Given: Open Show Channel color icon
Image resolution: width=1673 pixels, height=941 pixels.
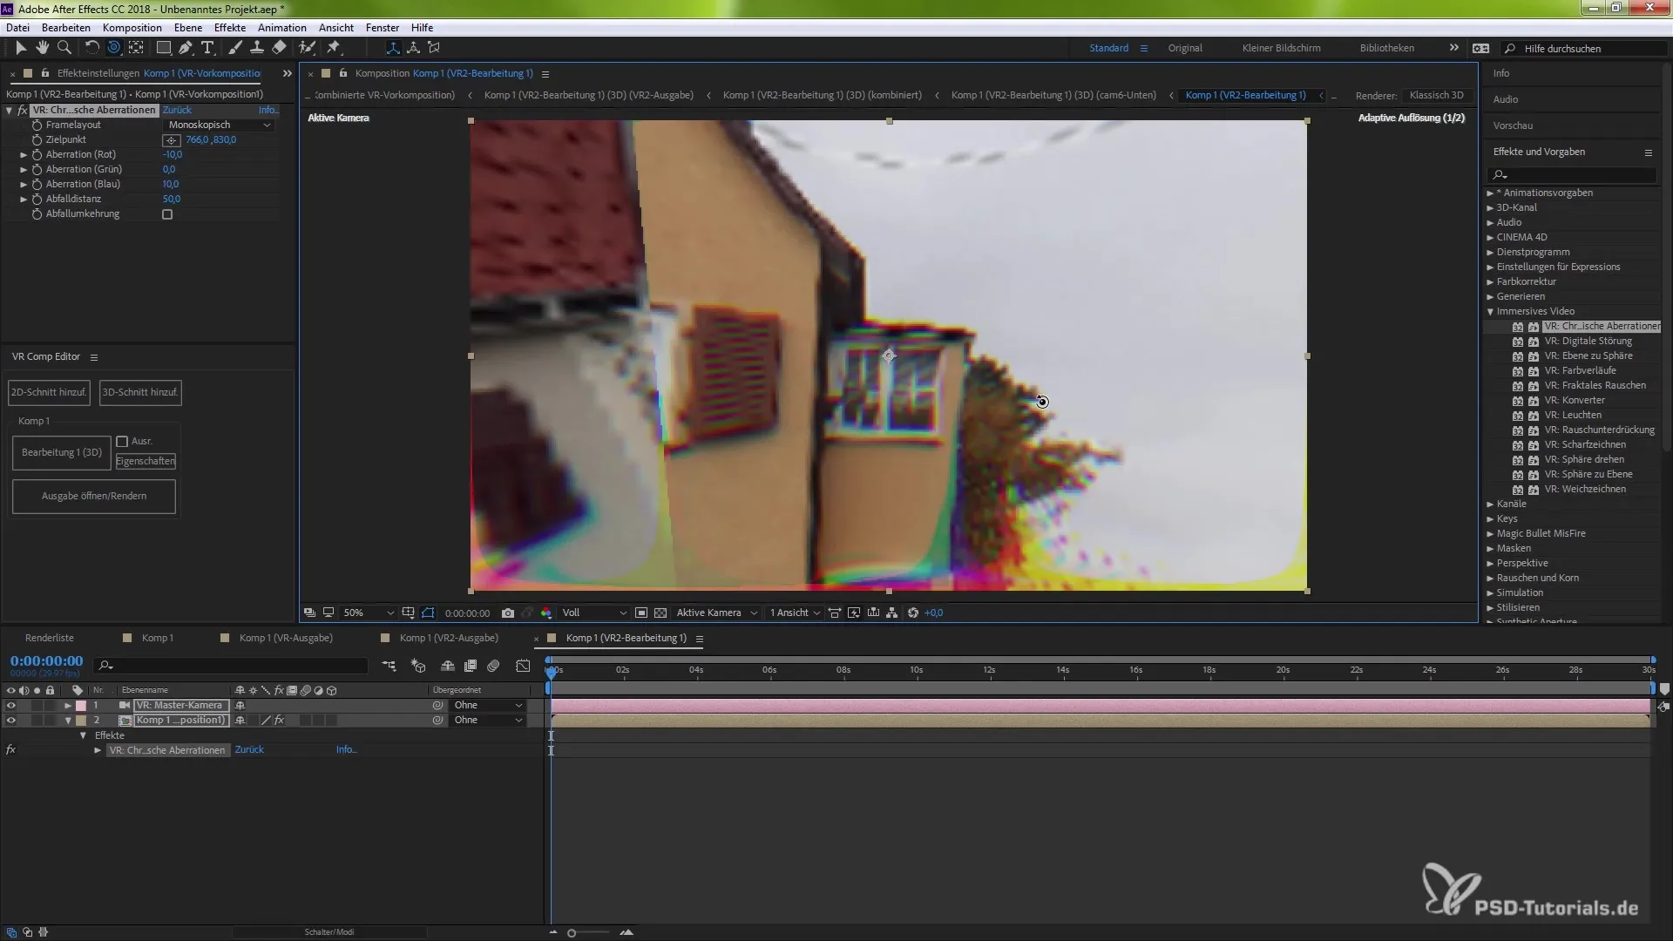Looking at the screenshot, I should click(546, 613).
